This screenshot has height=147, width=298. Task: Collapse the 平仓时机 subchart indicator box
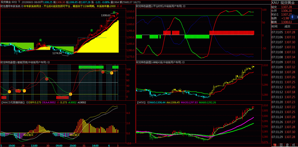[184, 6]
